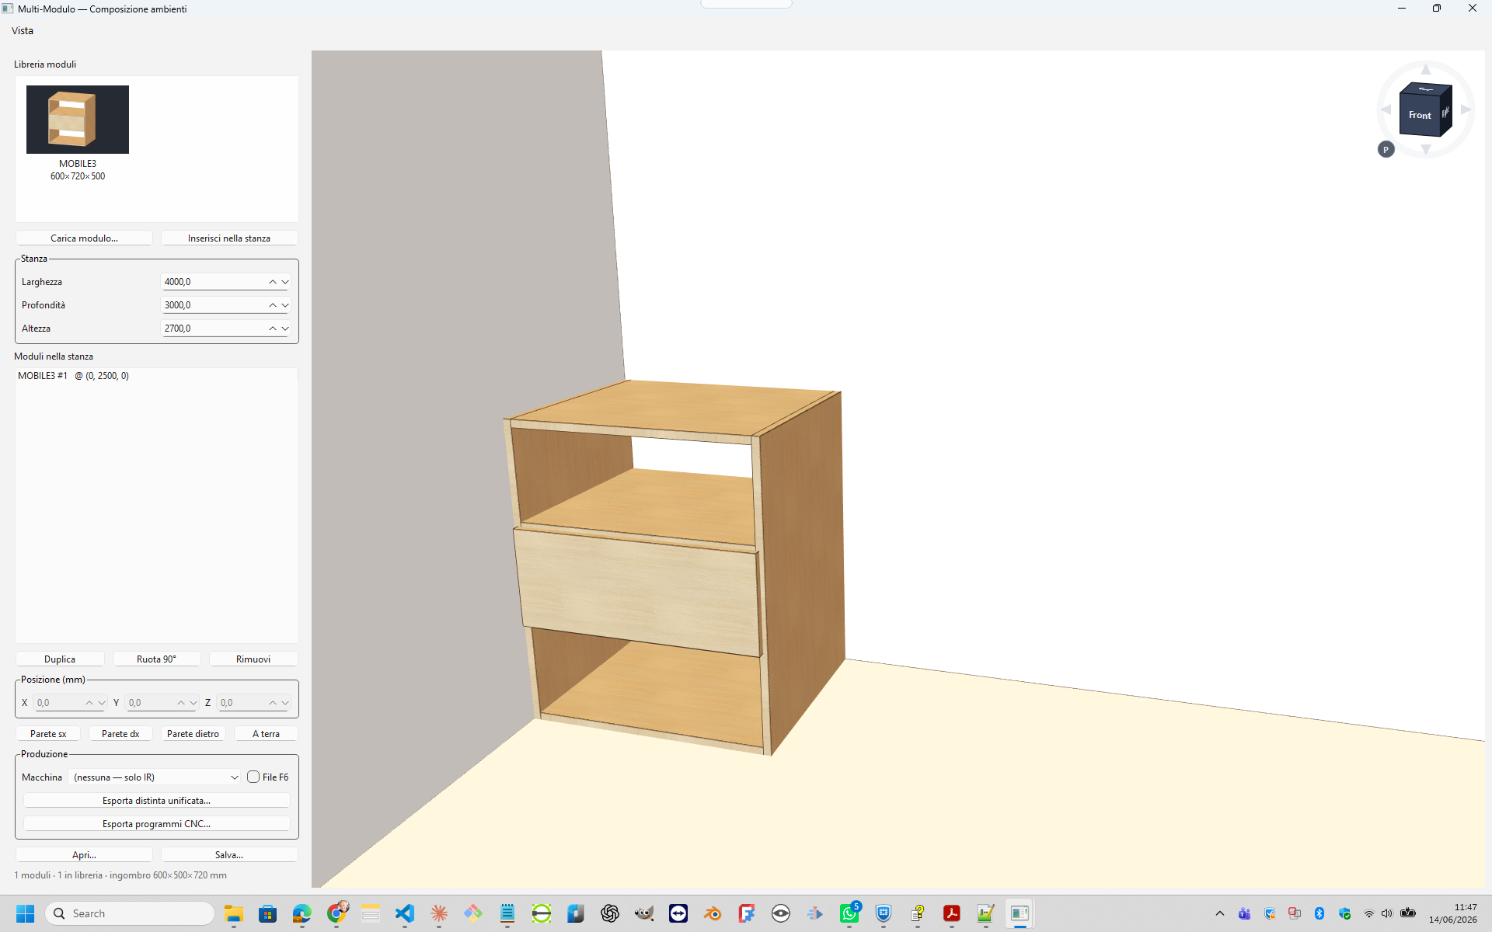Screen dimensions: 1492x932
Task: Click the Carica modulo... button
Action: click(x=84, y=238)
